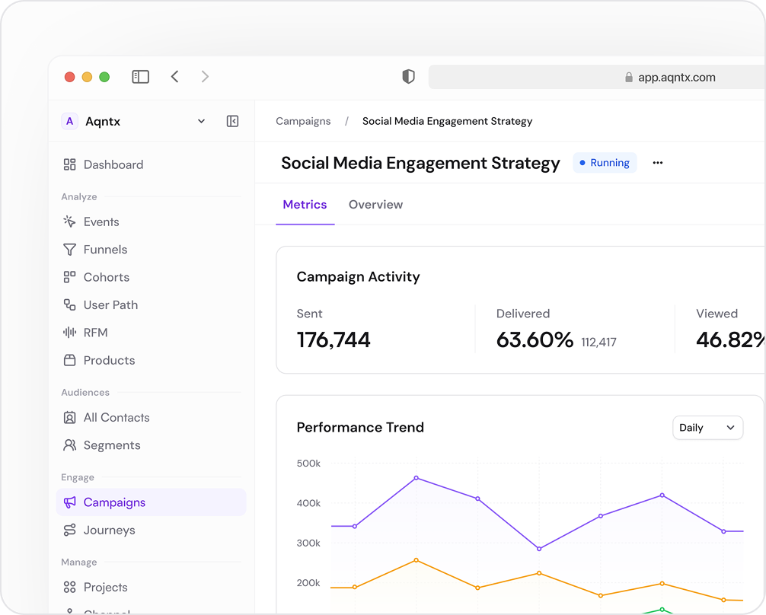Click the User Path icon
This screenshot has width=766, height=615.
click(69, 305)
